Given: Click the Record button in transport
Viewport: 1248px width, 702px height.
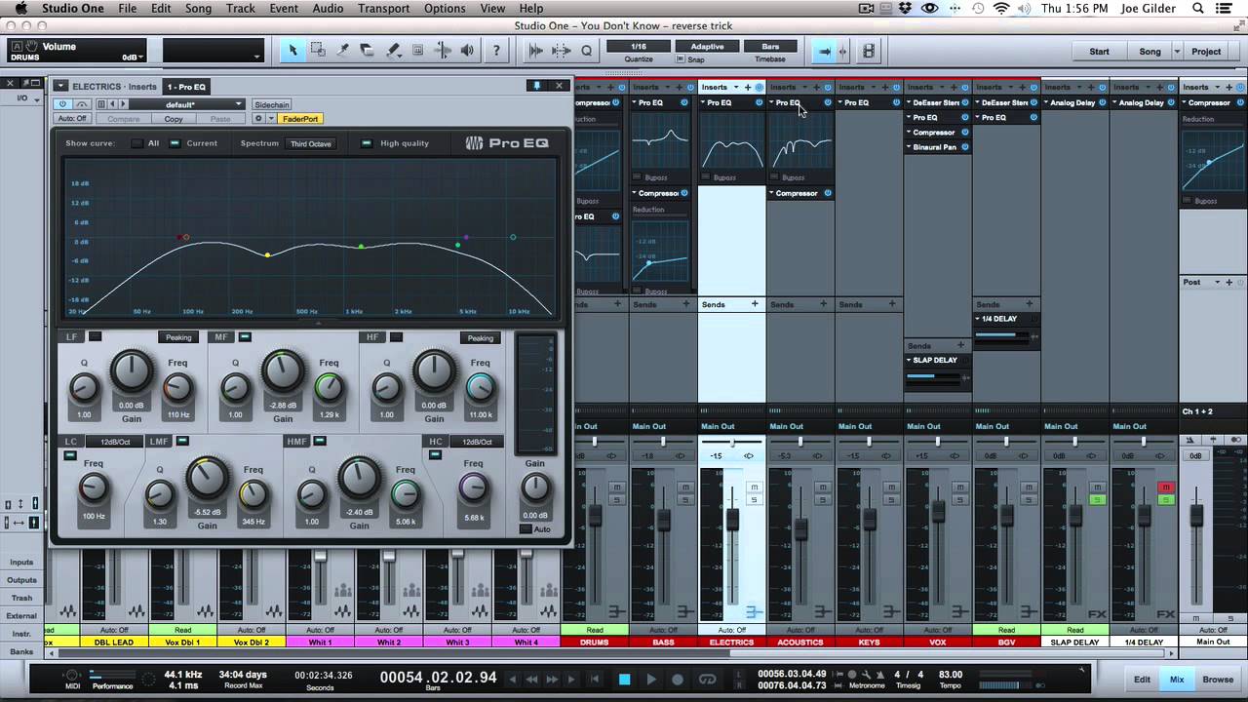Looking at the screenshot, I should [678, 679].
